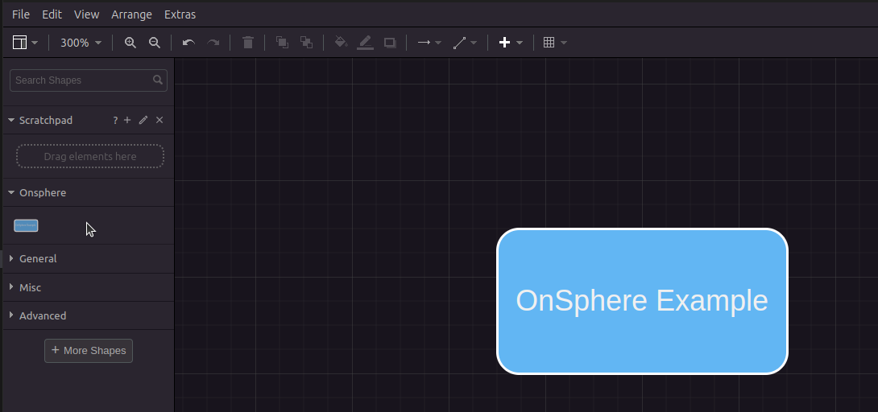The image size is (878, 412).
Task: Click the Zoom Out magnifier icon
Action: 155,43
